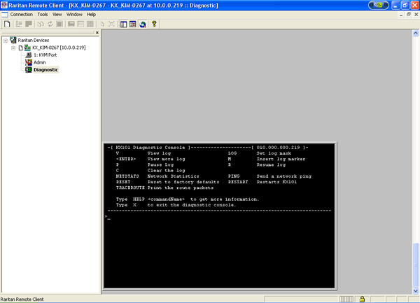Screen dimensions: 420x303
Task: Open the View menu
Action: (57, 15)
